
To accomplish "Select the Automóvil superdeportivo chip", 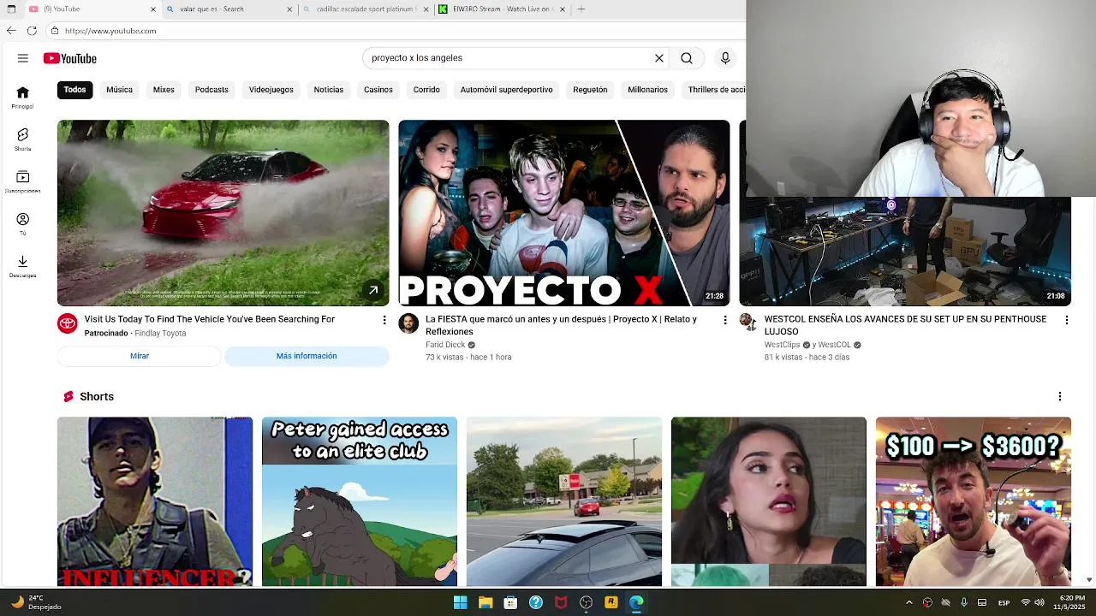I will click(x=506, y=89).
